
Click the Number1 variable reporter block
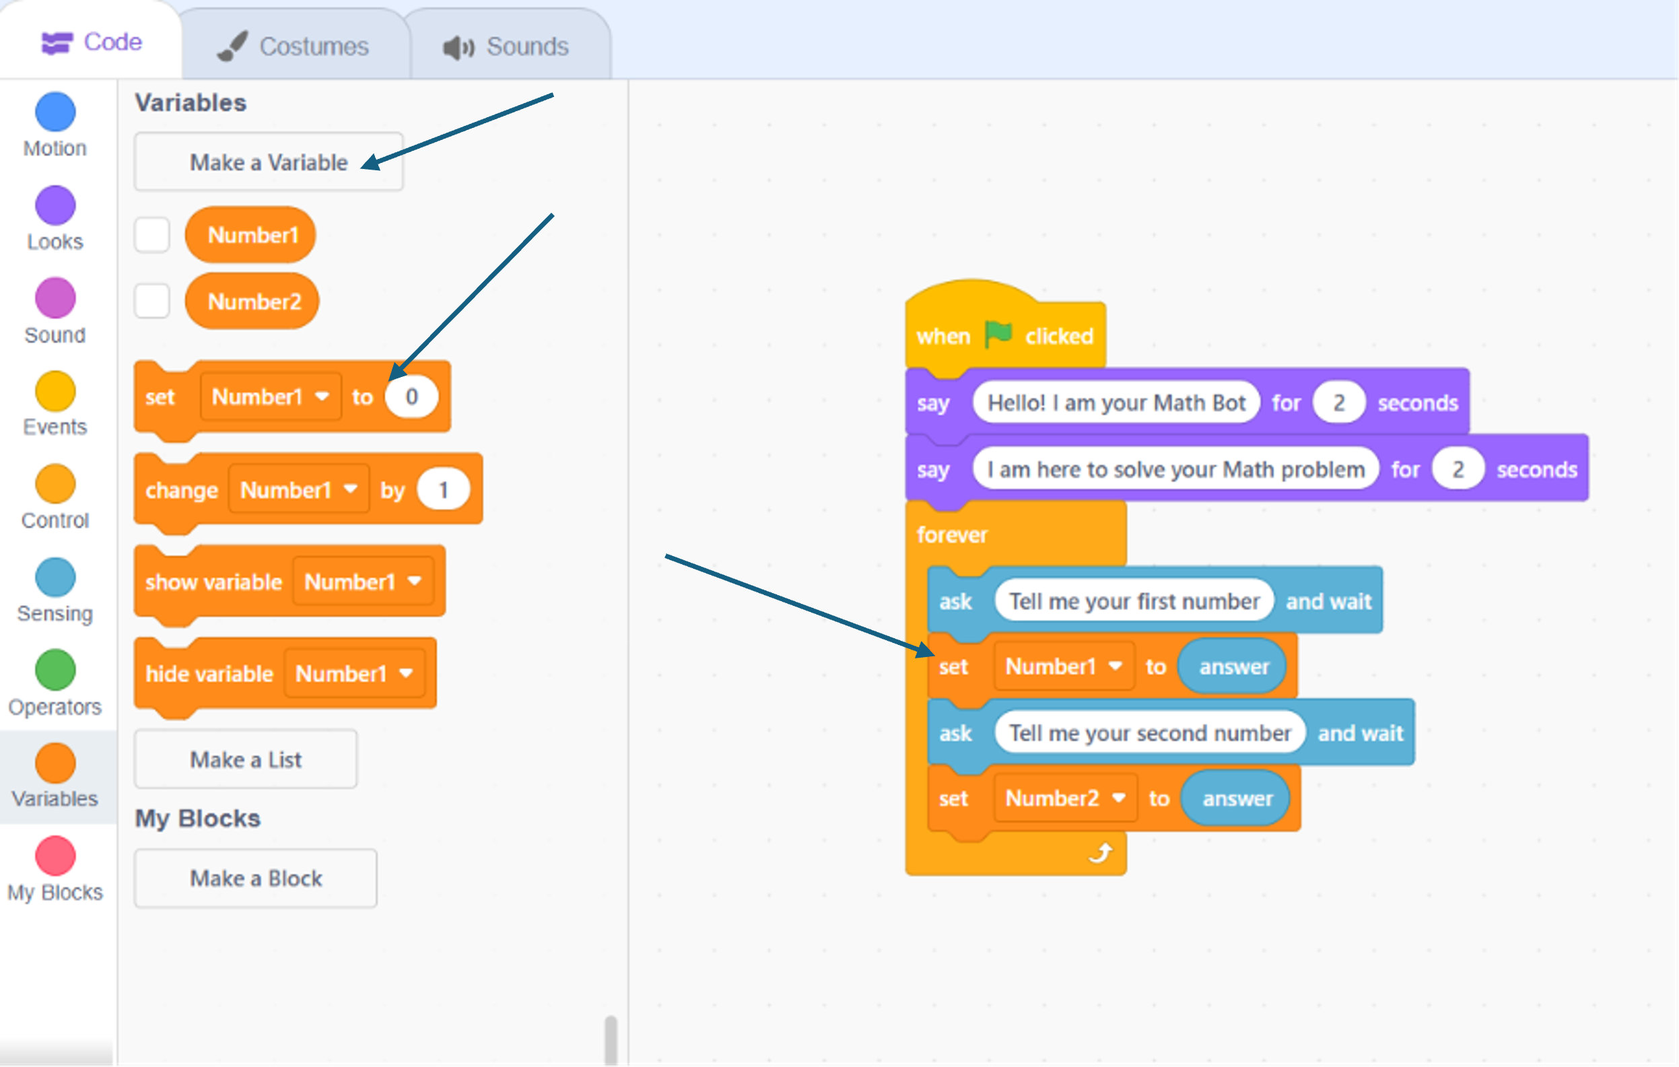click(251, 234)
